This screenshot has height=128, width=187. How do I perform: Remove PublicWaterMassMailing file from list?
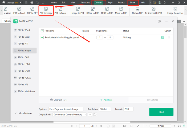click(169, 38)
